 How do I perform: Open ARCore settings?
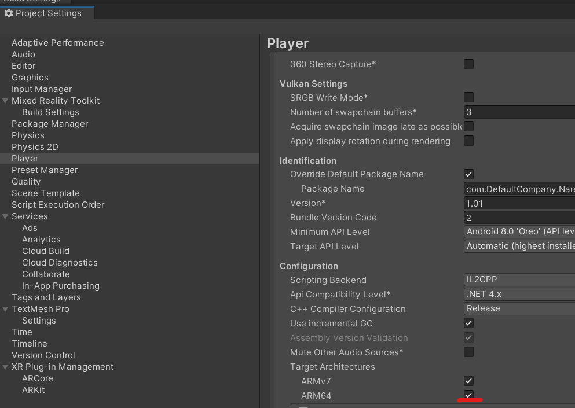click(x=38, y=378)
